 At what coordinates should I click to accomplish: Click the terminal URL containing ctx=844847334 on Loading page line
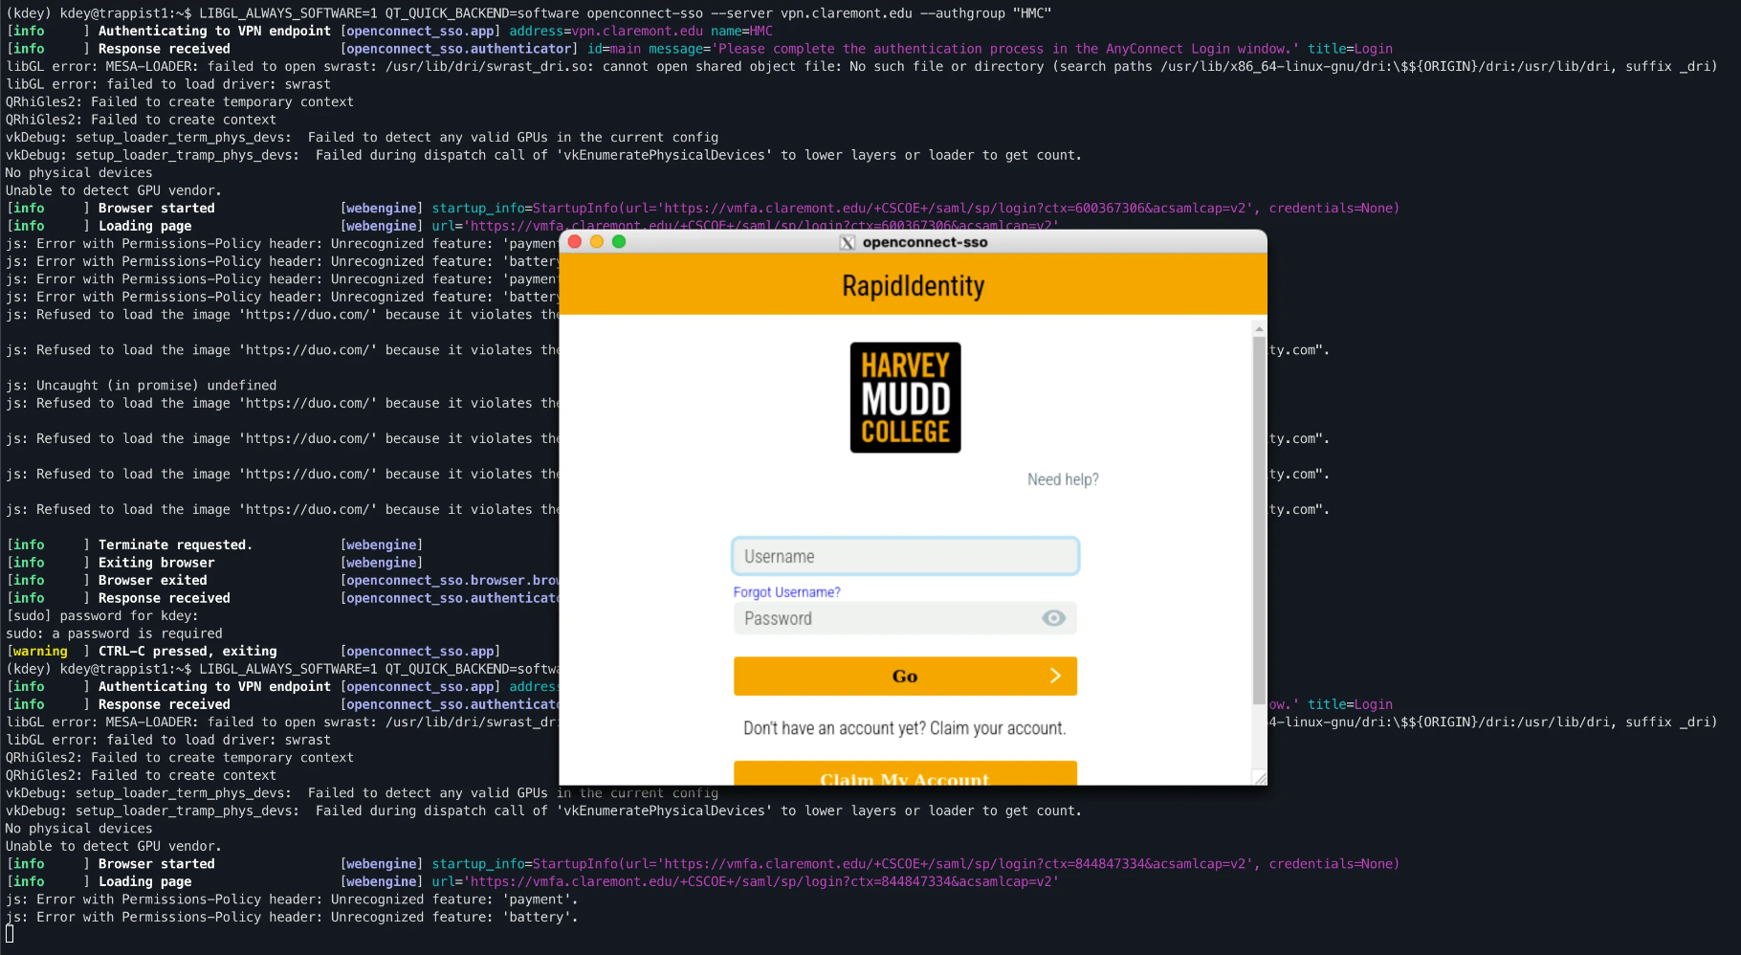click(760, 881)
